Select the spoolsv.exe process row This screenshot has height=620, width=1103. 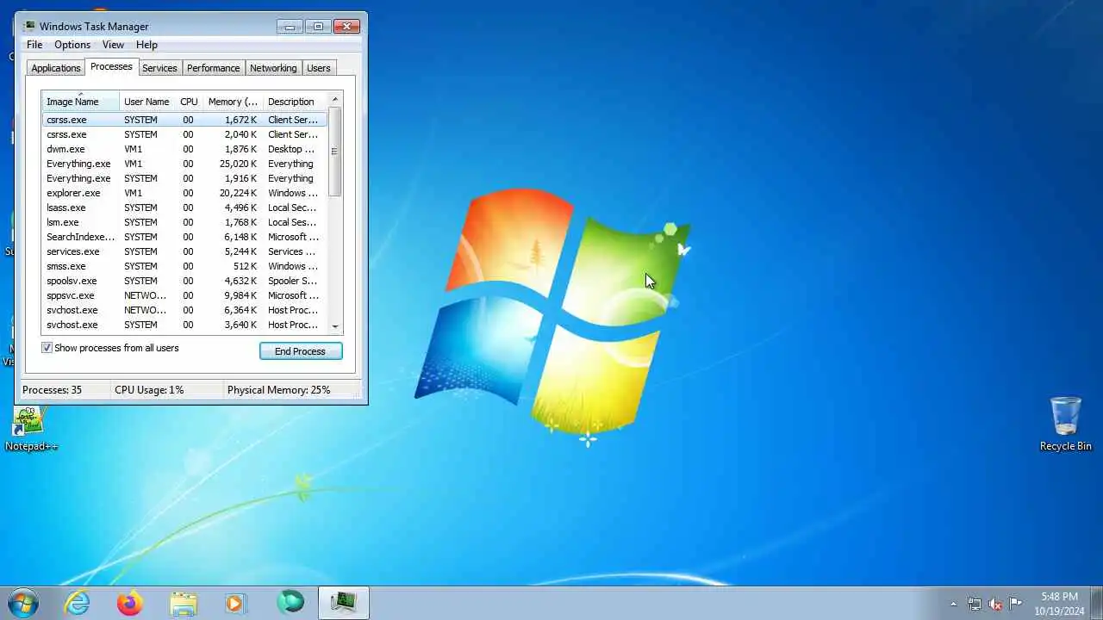click(184, 281)
